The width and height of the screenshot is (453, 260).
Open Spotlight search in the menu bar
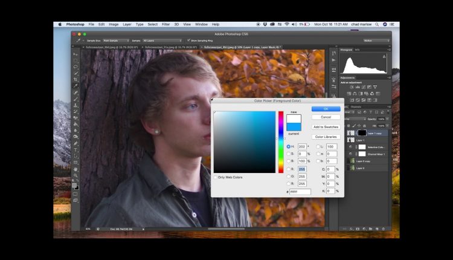(x=377, y=24)
